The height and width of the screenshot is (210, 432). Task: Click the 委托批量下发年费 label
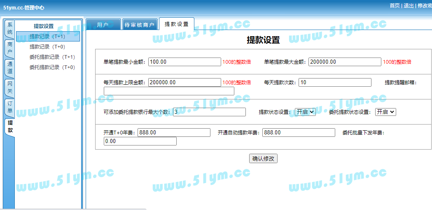[363, 132]
